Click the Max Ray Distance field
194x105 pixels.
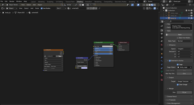point(184,73)
